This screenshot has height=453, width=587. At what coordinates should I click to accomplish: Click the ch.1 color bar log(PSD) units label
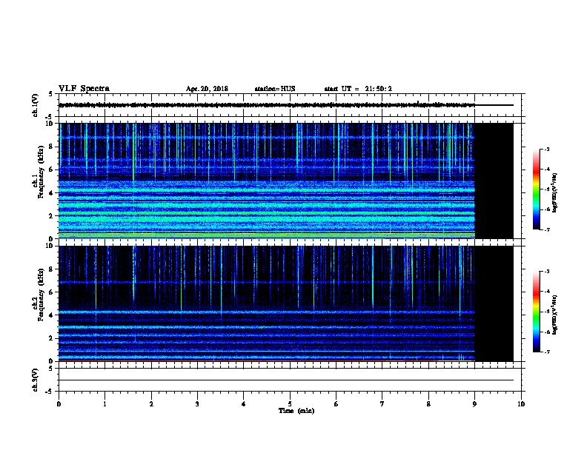click(555, 192)
